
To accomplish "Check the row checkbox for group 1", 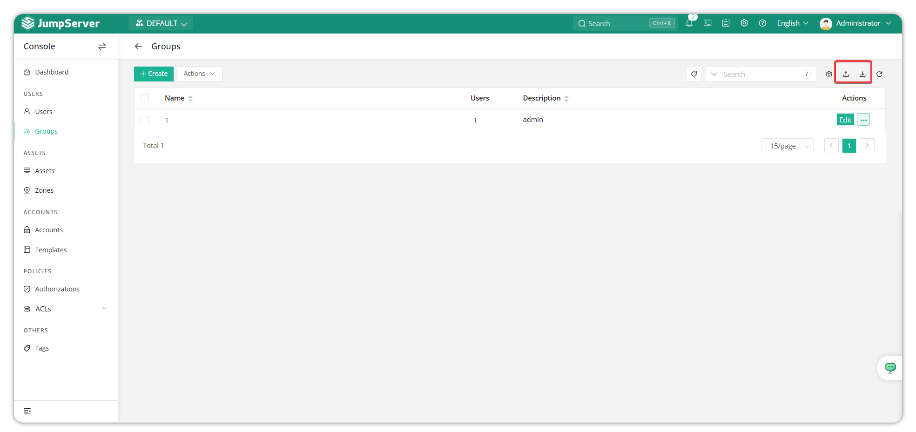I will [x=145, y=120].
